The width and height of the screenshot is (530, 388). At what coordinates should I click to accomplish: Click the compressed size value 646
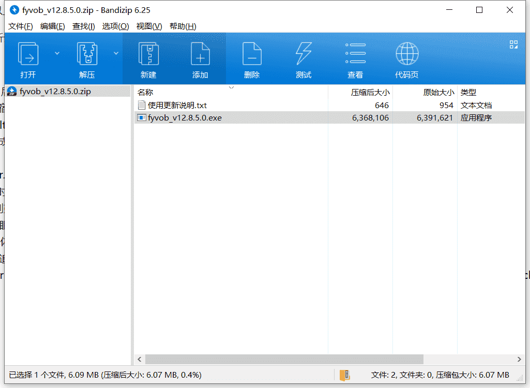point(382,105)
